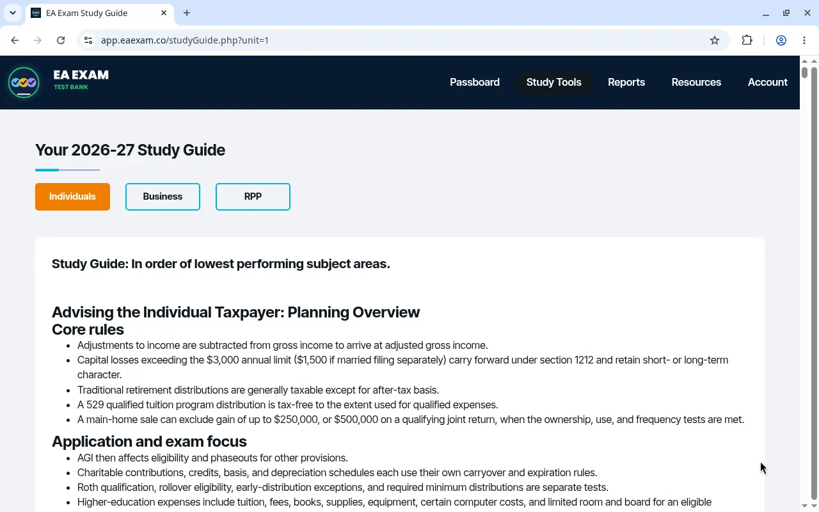Screen dimensions: 819x512
Task: Open the Account menu
Action: [x=767, y=82]
